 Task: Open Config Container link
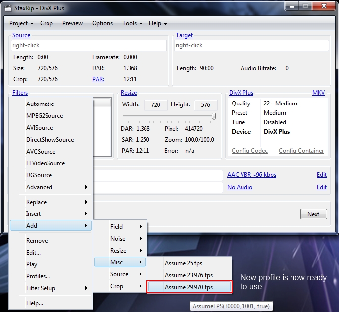(x=301, y=151)
